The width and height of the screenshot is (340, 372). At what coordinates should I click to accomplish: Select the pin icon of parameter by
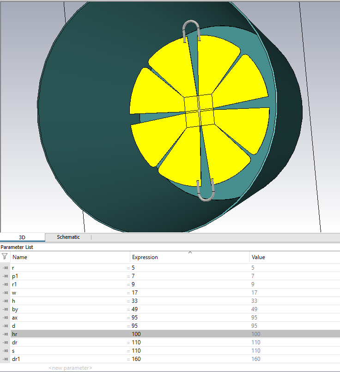(x=5, y=309)
